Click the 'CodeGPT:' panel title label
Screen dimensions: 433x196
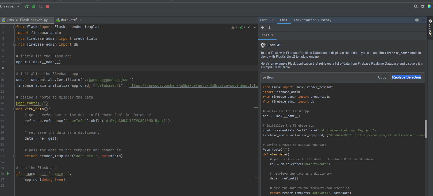(x=267, y=20)
